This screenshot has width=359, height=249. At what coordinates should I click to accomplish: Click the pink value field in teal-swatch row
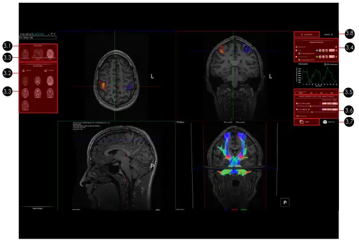[332, 50]
